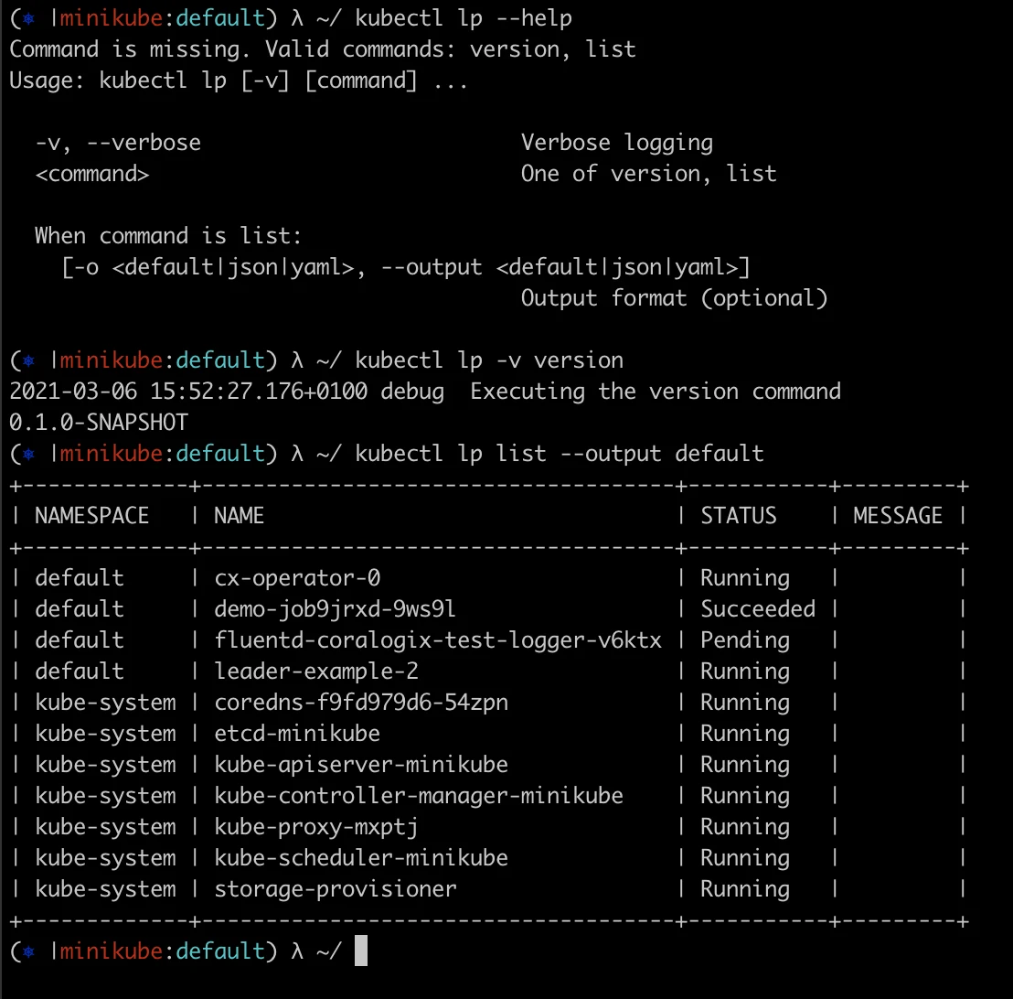
Task: Click 'default' namespace in the first prompt
Action: tap(220, 18)
